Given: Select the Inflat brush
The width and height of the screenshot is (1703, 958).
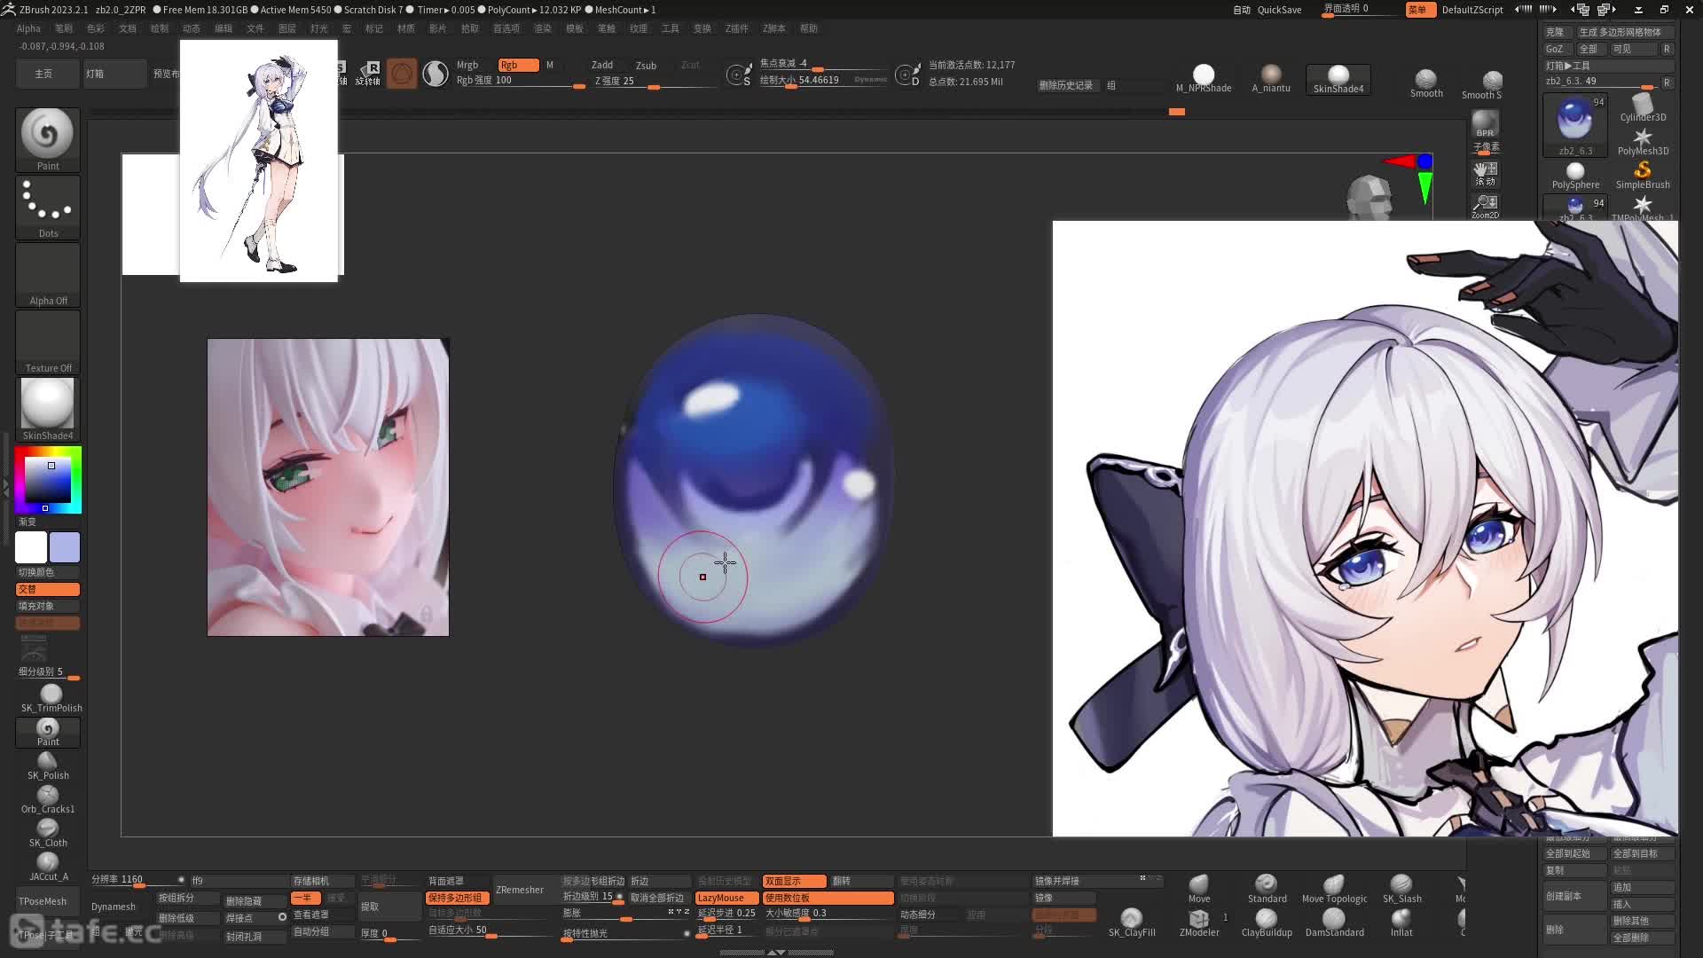Looking at the screenshot, I should (1401, 923).
